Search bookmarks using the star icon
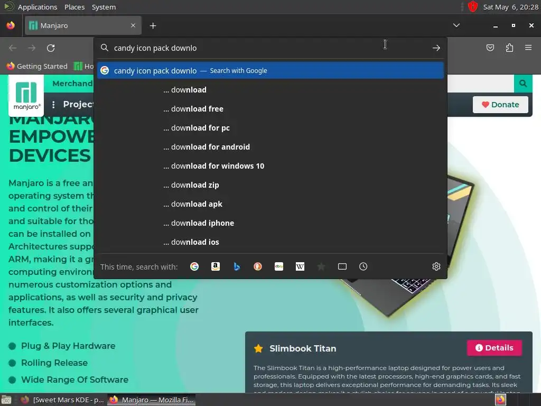The height and width of the screenshot is (406, 541). point(321,266)
